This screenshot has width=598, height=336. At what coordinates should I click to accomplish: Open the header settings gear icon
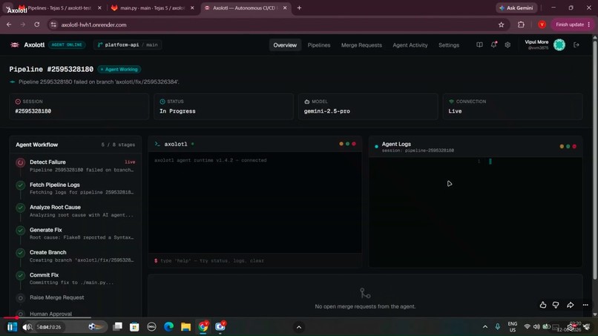507,45
